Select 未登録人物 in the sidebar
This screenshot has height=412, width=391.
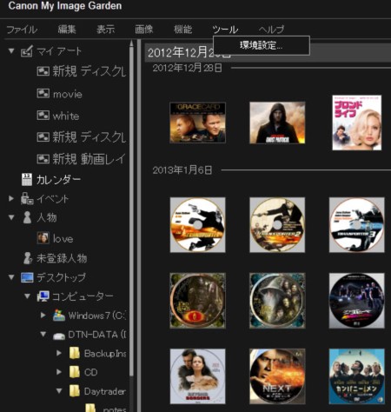pyautogui.click(x=62, y=258)
